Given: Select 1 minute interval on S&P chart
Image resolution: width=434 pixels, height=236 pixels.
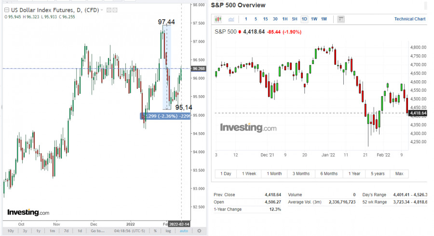Looking at the screenshot, I should [246, 19].
